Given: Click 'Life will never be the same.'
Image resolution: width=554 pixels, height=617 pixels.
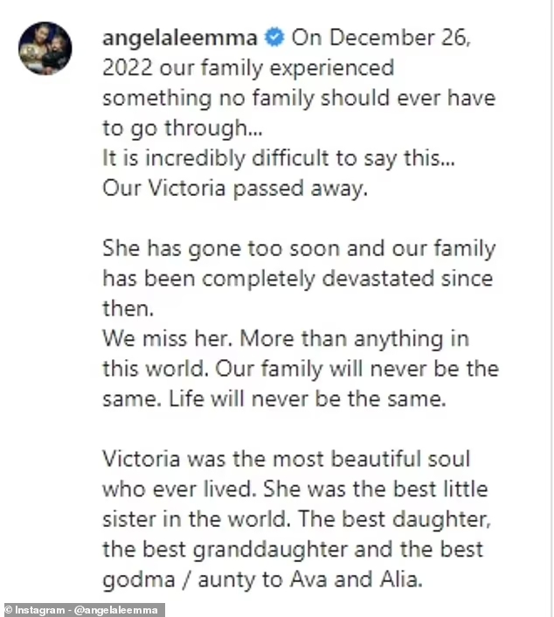Looking at the screenshot, I should click(308, 399).
